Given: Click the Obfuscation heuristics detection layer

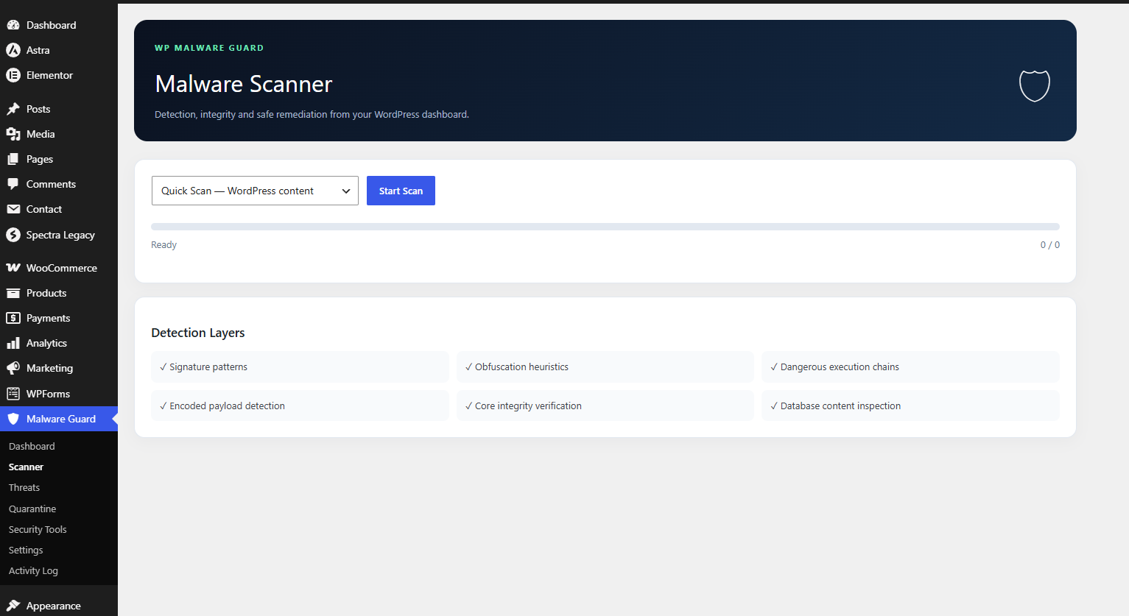Looking at the screenshot, I should [605, 367].
